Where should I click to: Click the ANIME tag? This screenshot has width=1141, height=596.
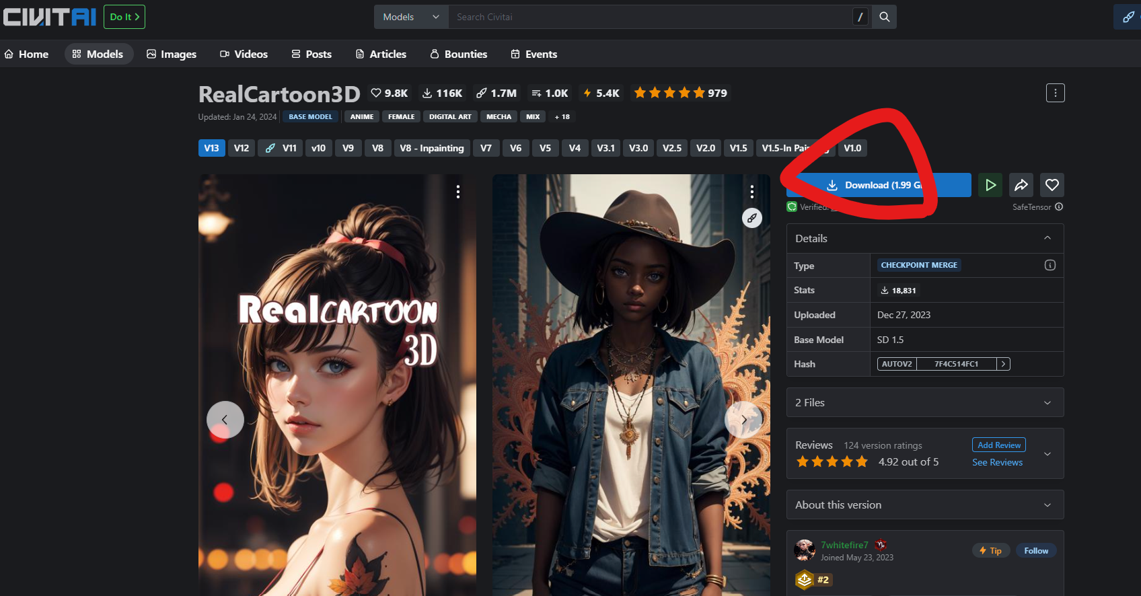point(362,117)
